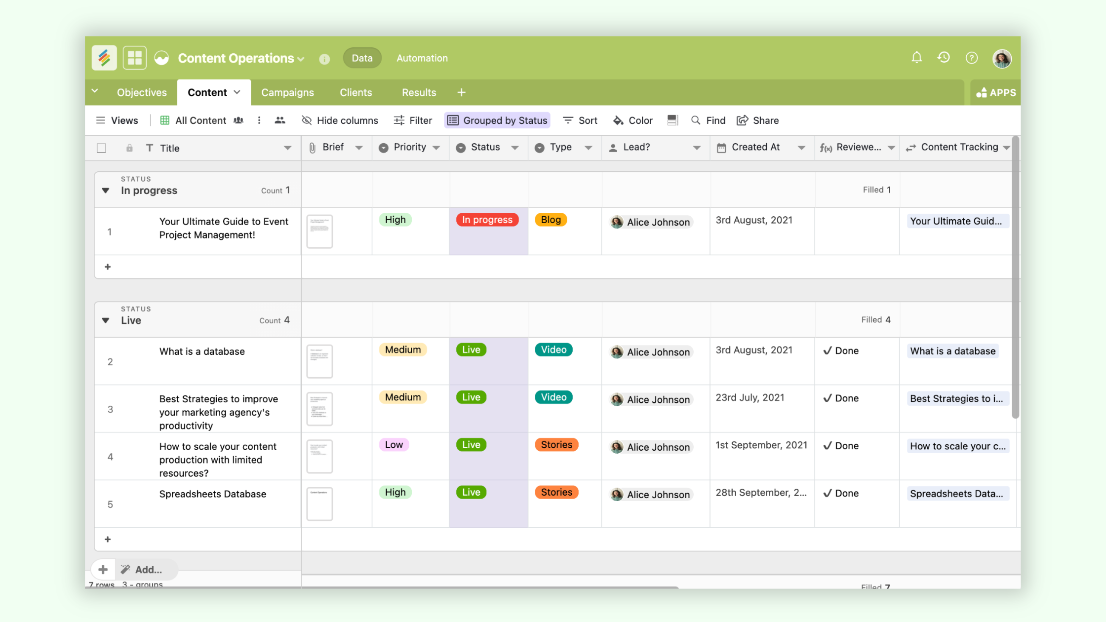The width and height of the screenshot is (1106, 622).
Task: Click the Share button
Action: (x=758, y=120)
